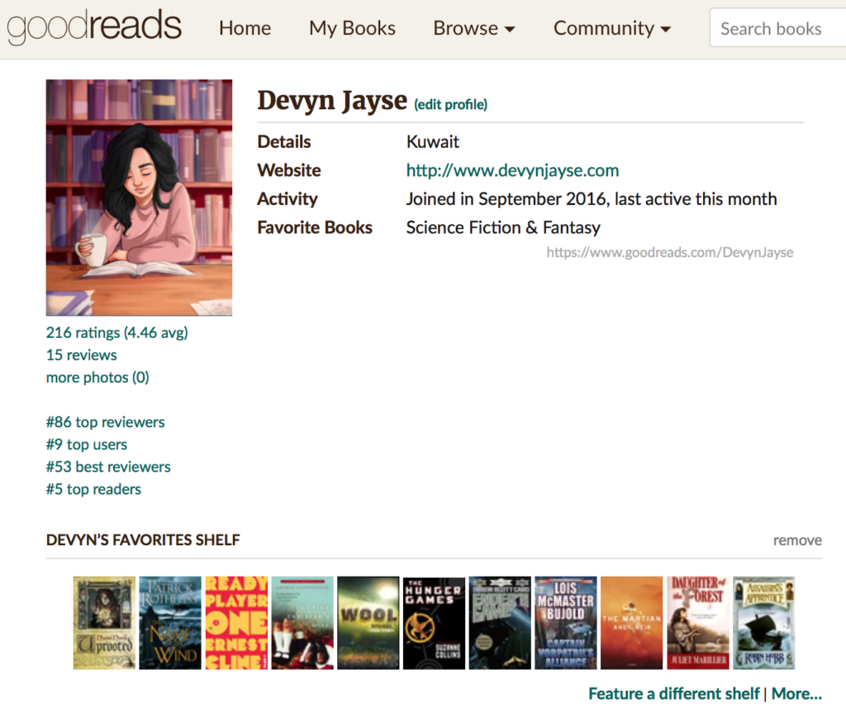The width and height of the screenshot is (846, 713).
Task: Click the More... shelf link
Action: 797,693
